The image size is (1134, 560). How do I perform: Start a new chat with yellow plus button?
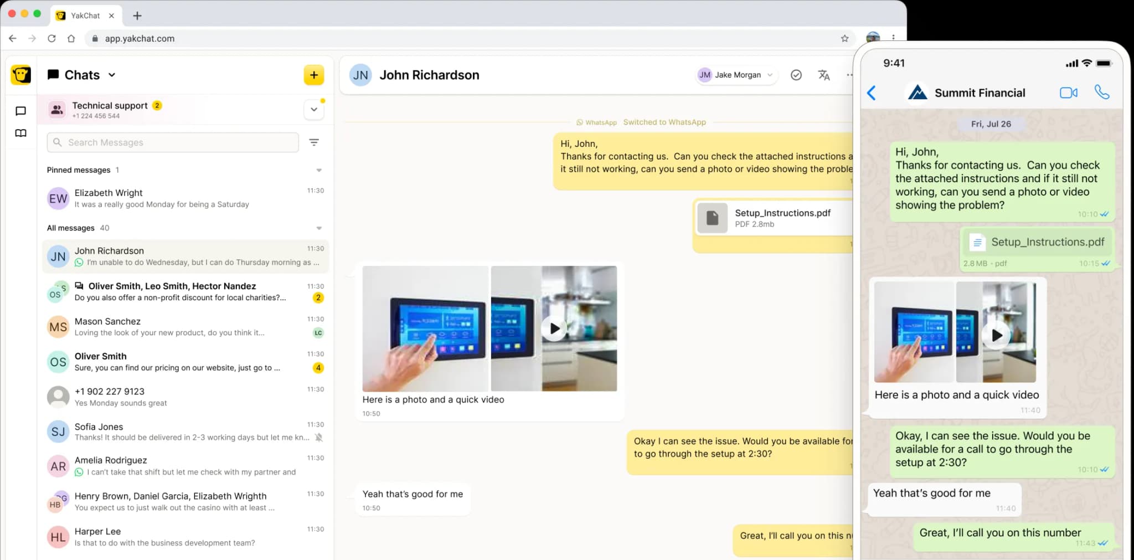314,75
